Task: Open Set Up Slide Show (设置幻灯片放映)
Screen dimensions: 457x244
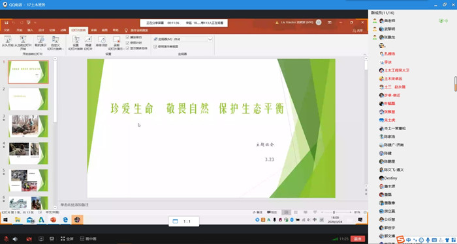Action: (76, 43)
